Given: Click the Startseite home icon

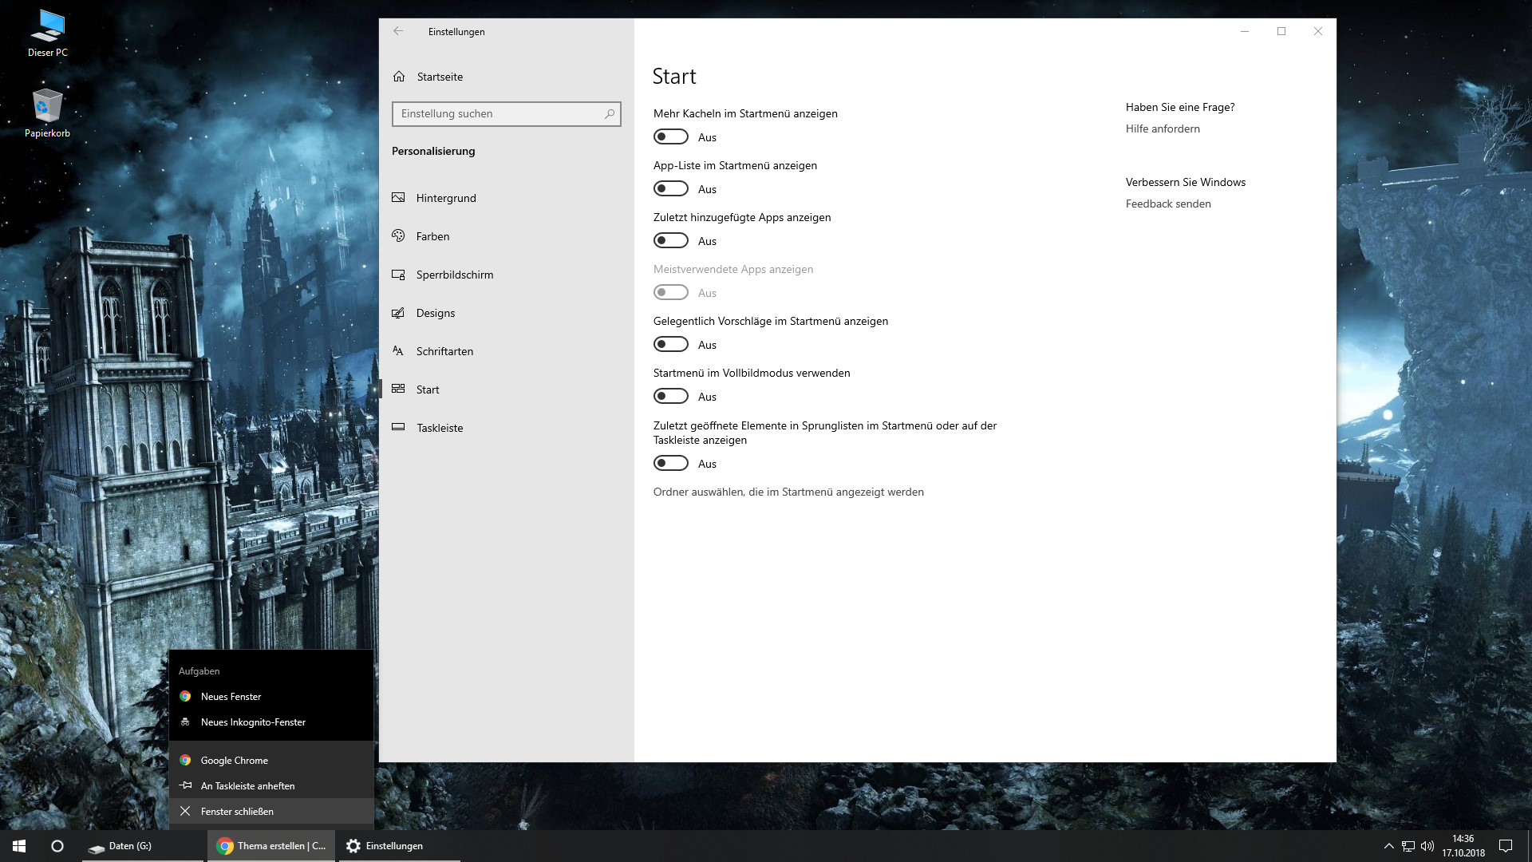Looking at the screenshot, I should 399,77.
